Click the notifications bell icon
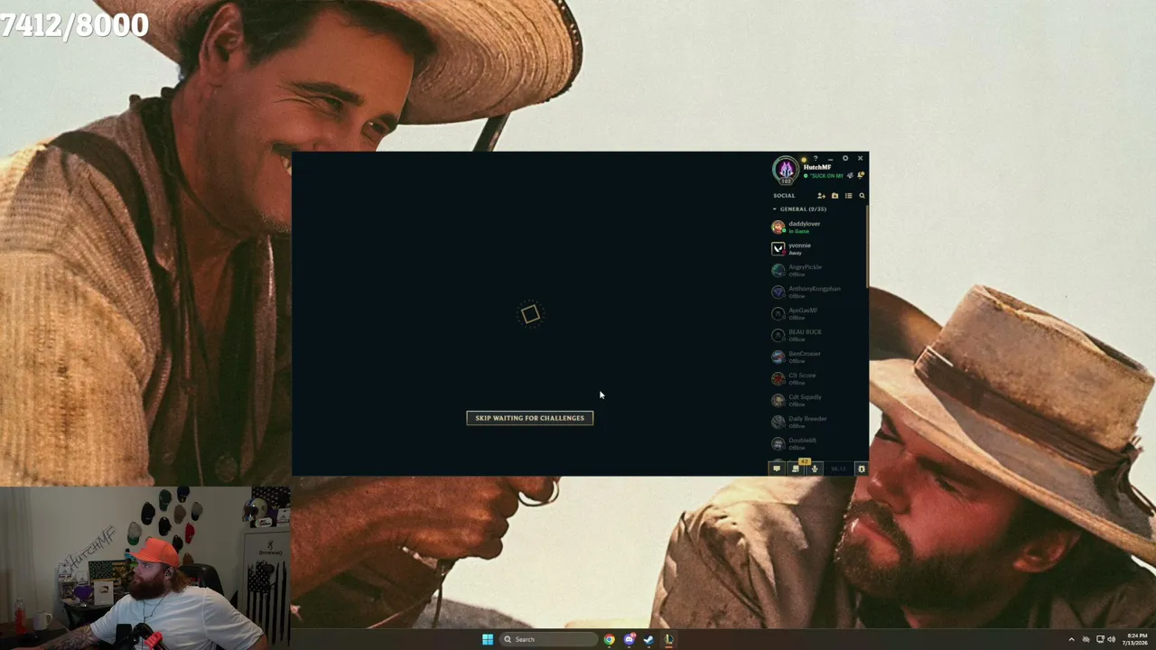The height and width of the screenshot is (650, 1156). tap(862, 176)
